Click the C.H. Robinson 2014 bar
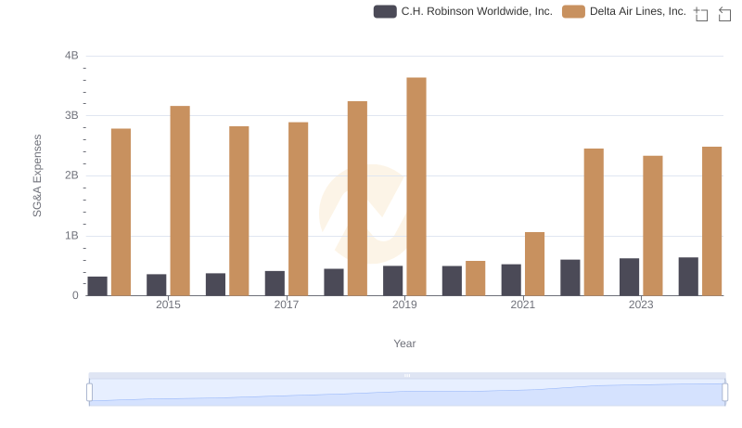 click(x=97, y=286)
